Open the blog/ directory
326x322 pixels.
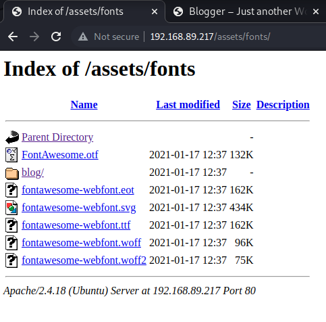click(x=32, y=172)
